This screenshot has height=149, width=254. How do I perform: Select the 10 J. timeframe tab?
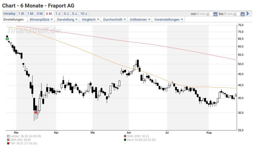pyautogui.click(x=84, y=14)
